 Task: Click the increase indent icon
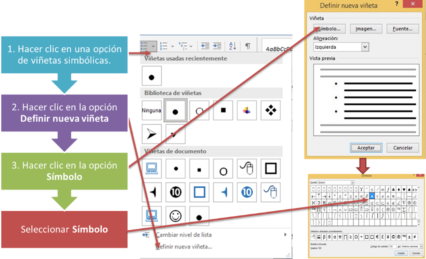pyautogui.click(x=217, y=46)
